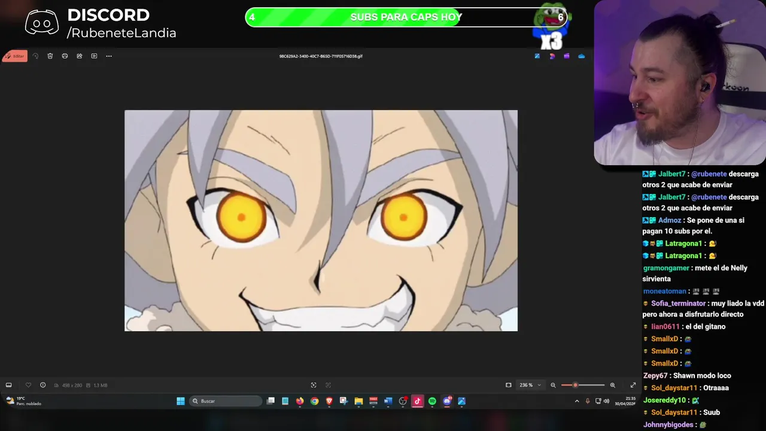The width and height of the screenshot is (766, 431).
Task: Open the OneDrive cloud icon
Action: 581,56
